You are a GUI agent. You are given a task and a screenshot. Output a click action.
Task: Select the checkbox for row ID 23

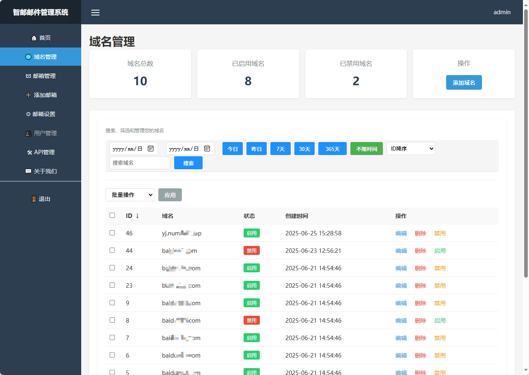pos(112,285)
